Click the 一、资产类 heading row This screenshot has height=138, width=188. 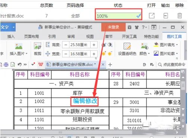click(62, 84)
